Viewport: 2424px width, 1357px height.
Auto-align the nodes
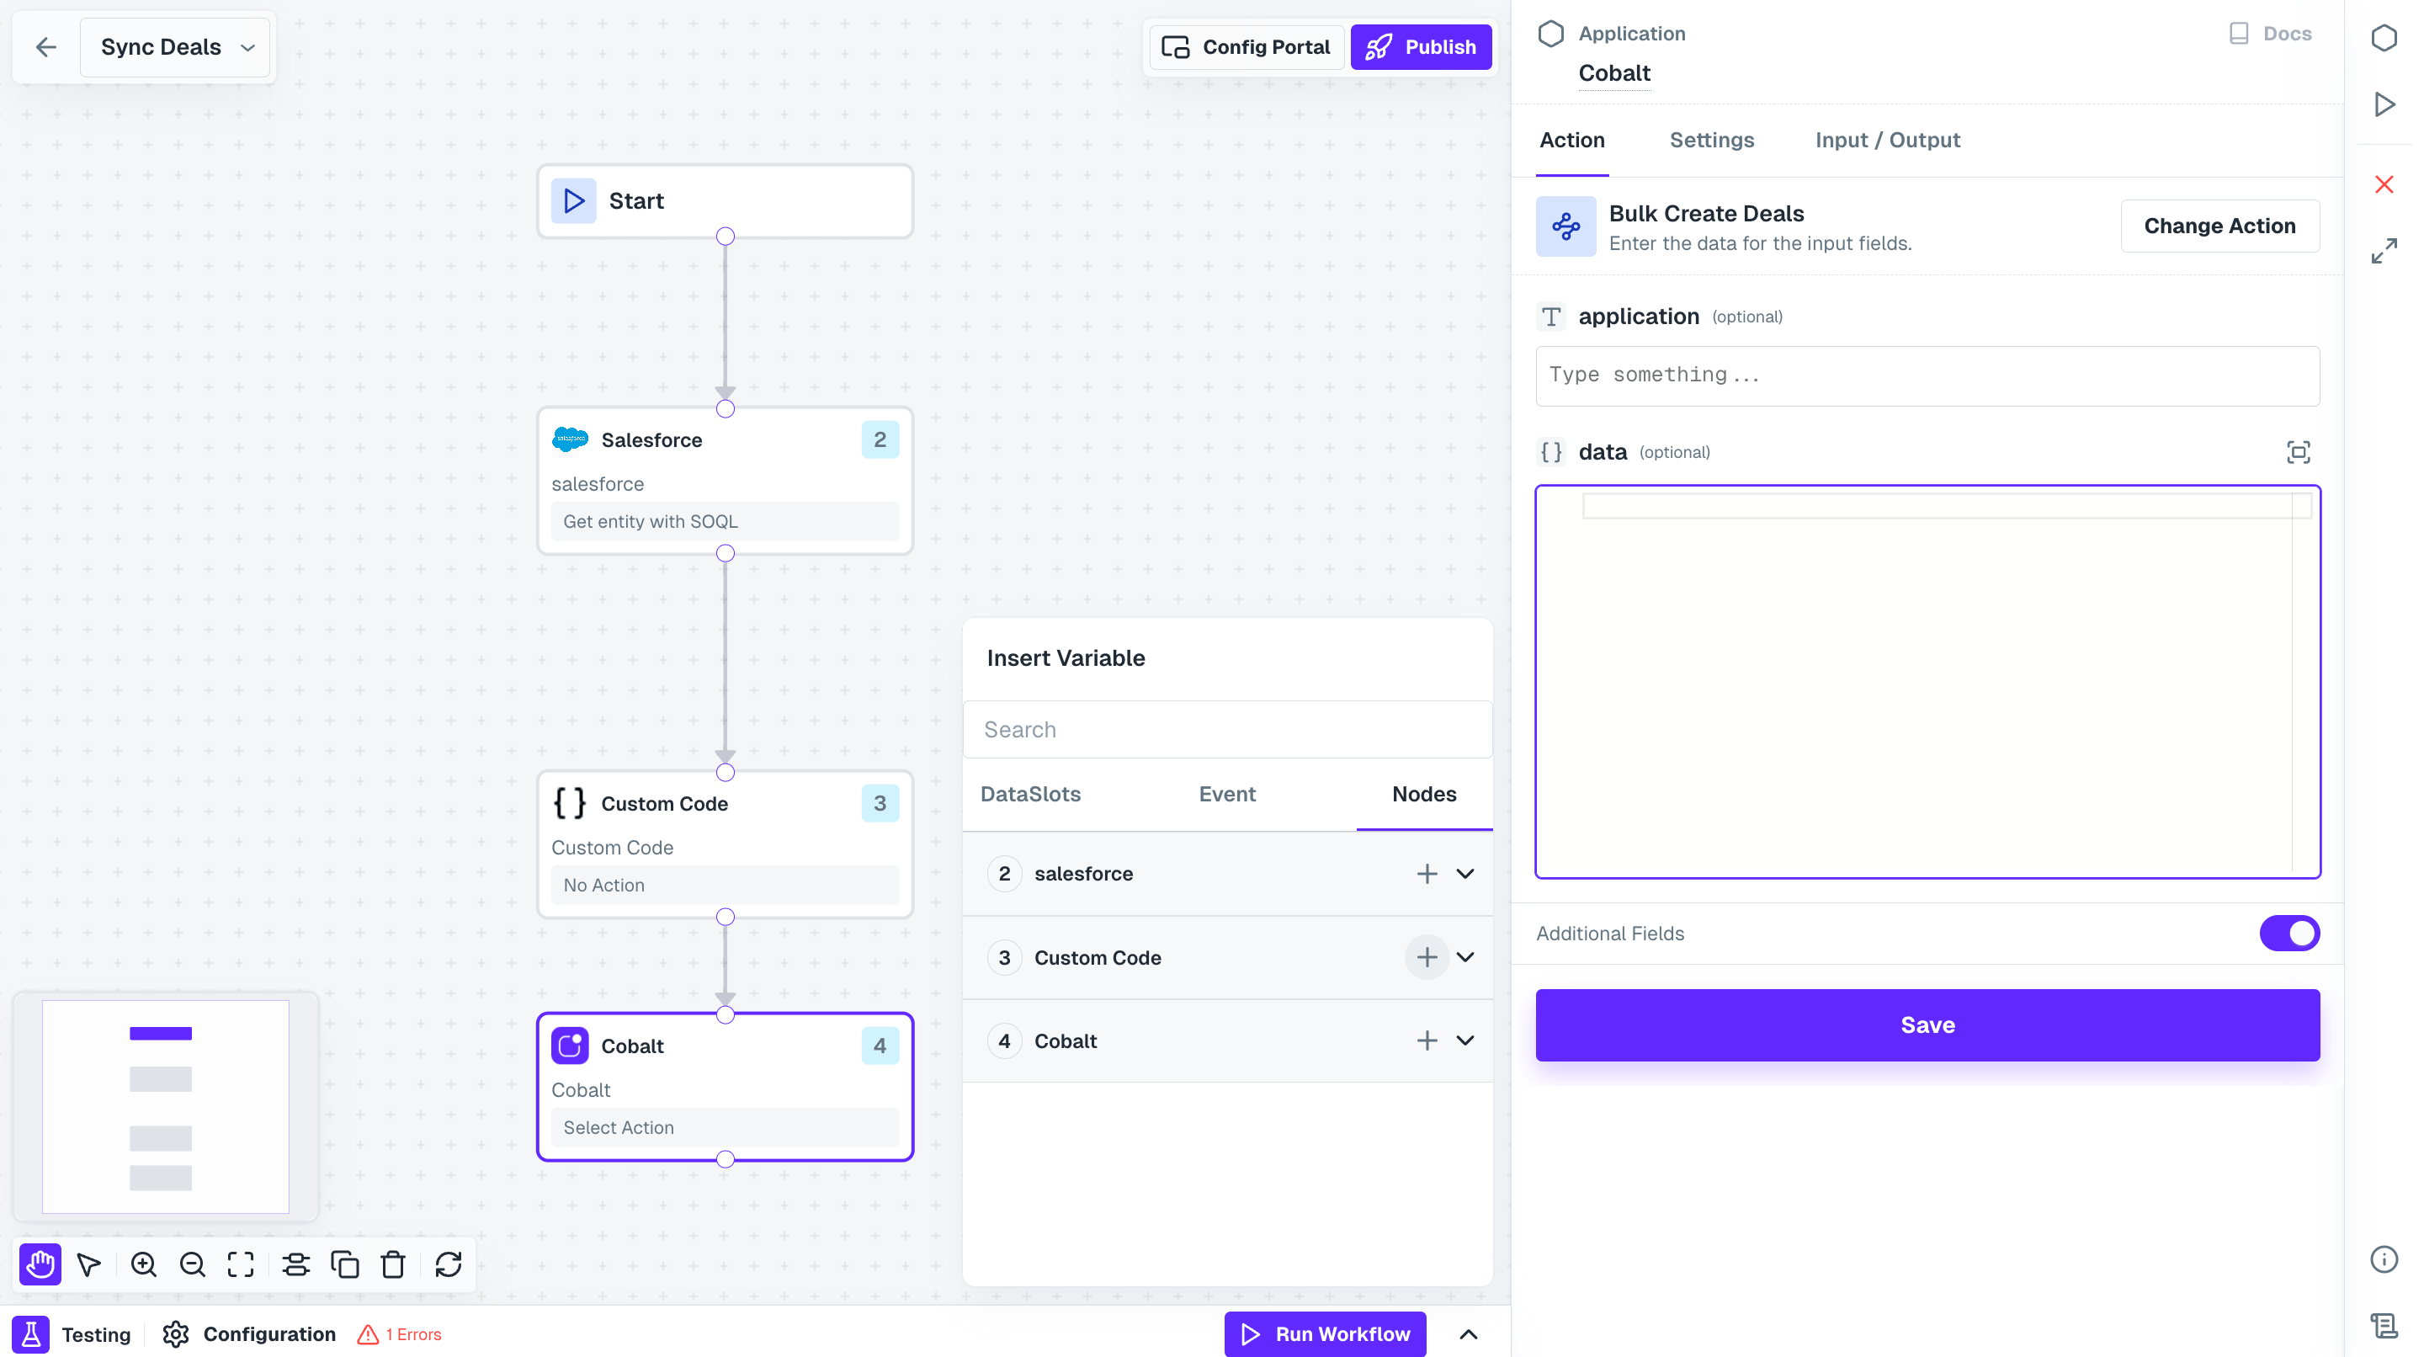tap(296, 1264)
